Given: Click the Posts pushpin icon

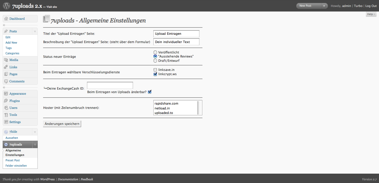Looking at the screenshot, I should click(6, 31).
